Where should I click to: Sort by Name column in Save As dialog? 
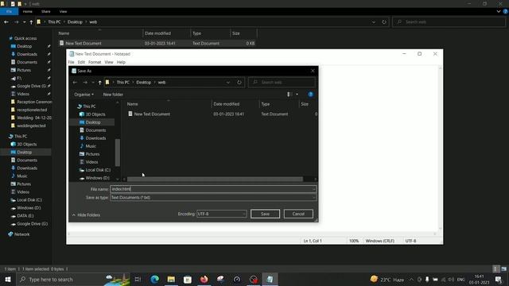(133, 104)
